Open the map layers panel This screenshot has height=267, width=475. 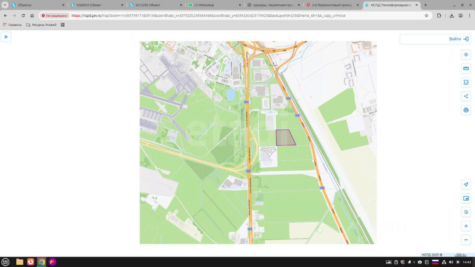point(466,55)
